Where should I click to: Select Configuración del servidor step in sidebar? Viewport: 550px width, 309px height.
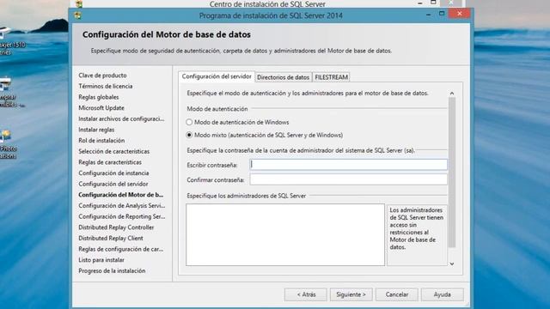pyautogui.click(x=113, y=184)
